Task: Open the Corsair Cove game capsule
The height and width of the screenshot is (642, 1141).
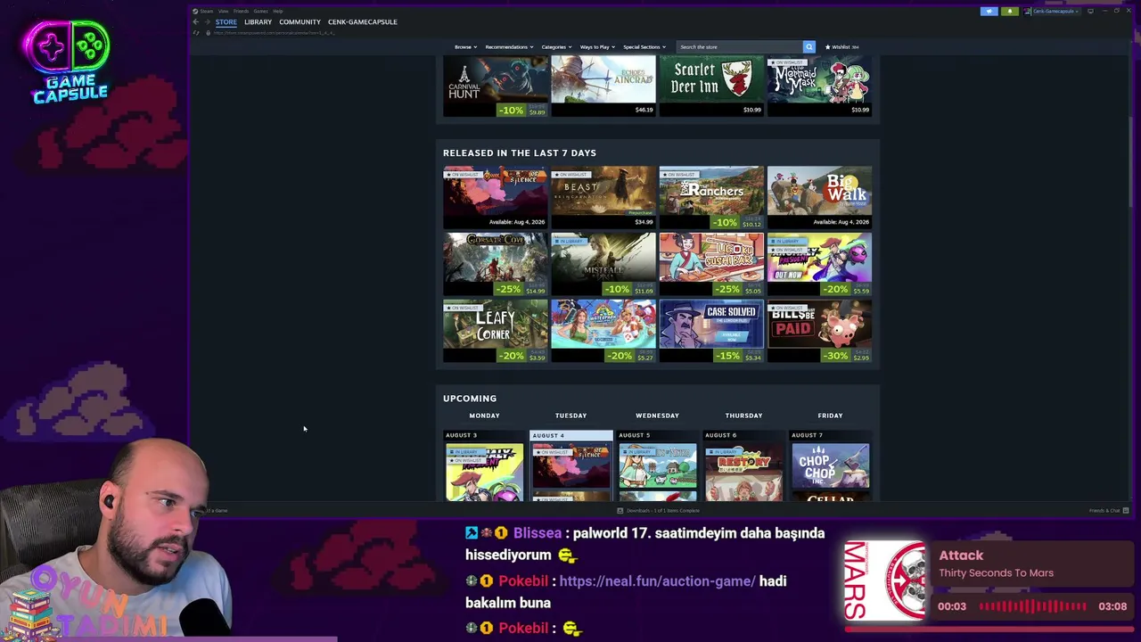Action: click(496, 264)
